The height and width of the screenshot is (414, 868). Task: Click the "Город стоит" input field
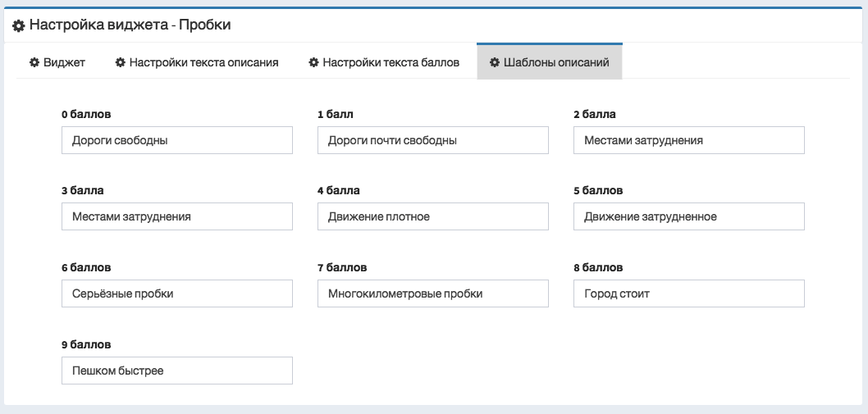(689, 293)
